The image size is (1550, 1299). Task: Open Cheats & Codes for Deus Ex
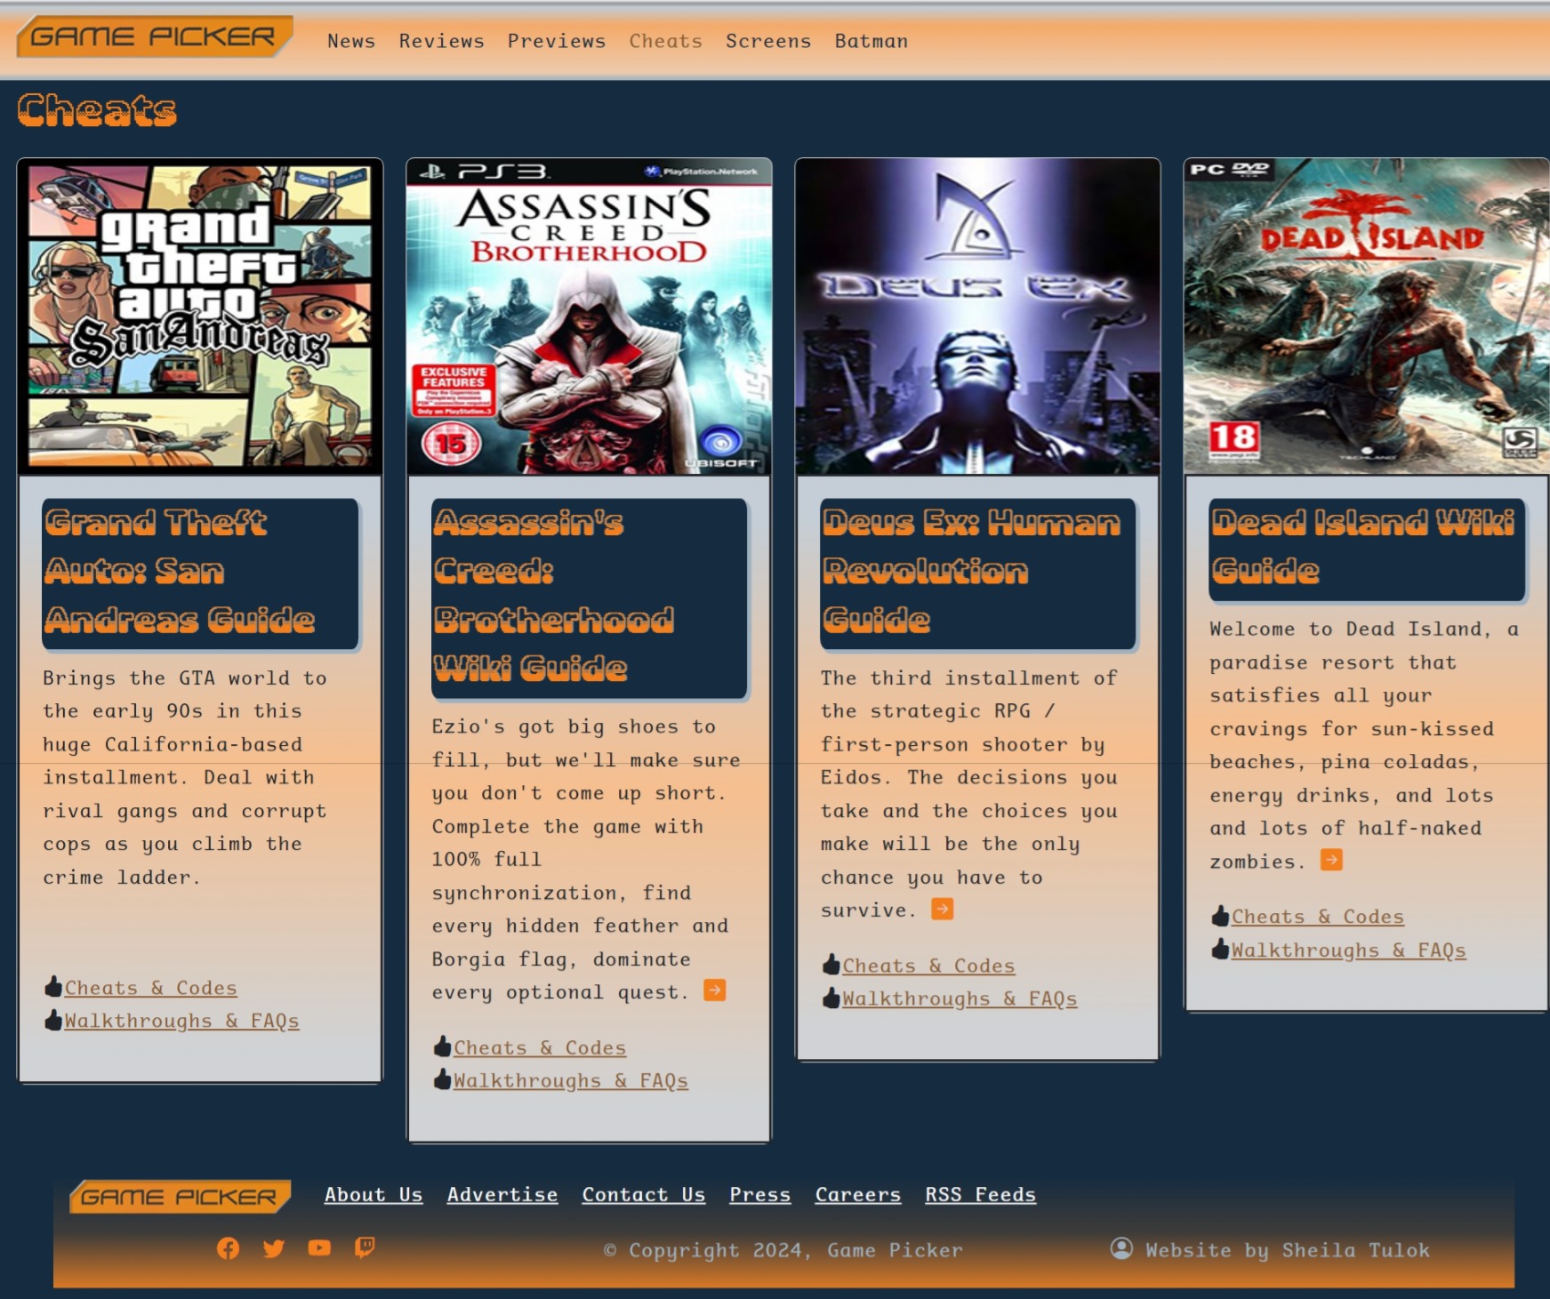[928, 966]
